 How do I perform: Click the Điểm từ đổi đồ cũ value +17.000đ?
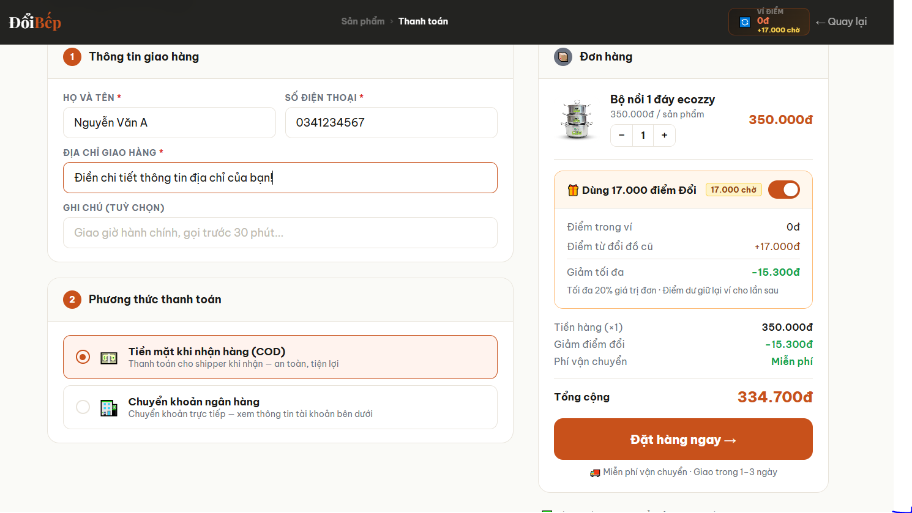tap(777, 246)
